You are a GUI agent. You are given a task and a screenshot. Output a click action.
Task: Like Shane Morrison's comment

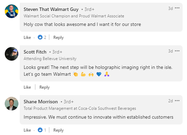(27, 130)
